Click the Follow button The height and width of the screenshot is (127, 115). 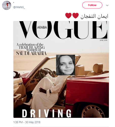(92, 5)
